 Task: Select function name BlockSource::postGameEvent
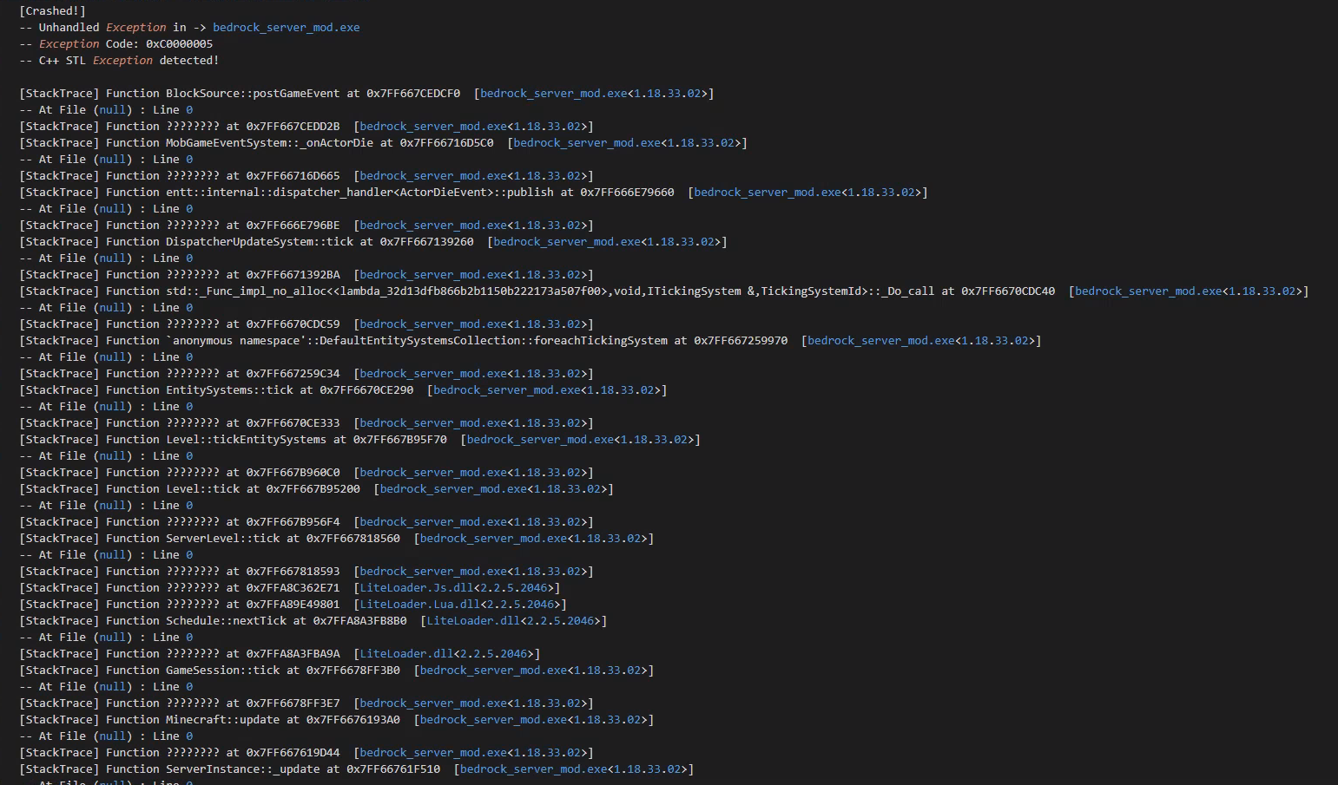pos(253,94)
